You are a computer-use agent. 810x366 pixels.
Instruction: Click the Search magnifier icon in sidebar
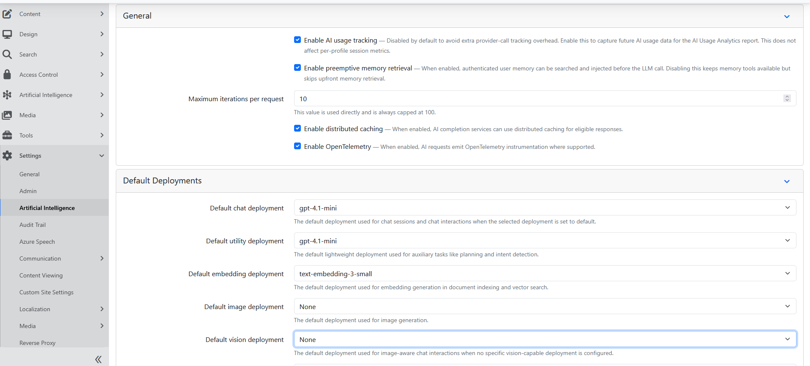(x=7, y=54)
